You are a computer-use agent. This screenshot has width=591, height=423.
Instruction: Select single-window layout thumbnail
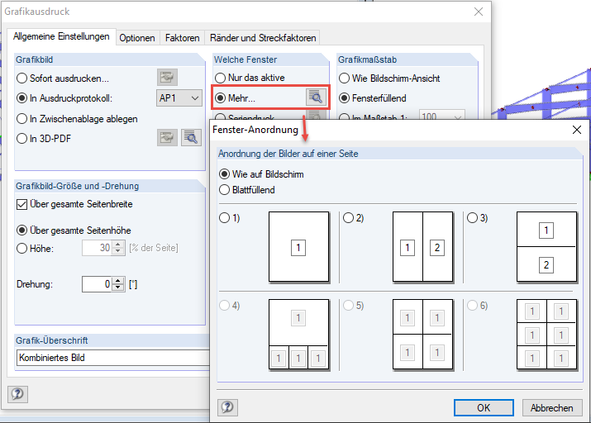click(x=298, y=247)
